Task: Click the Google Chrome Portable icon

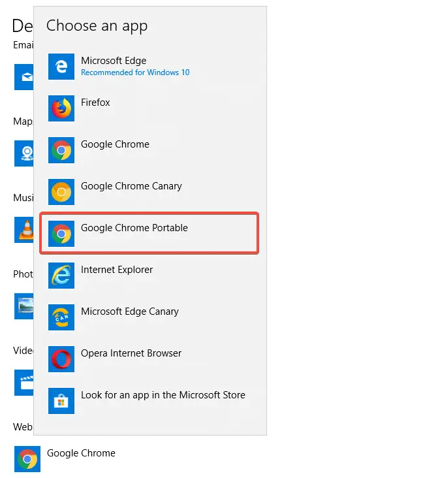Action: (61, 234)
